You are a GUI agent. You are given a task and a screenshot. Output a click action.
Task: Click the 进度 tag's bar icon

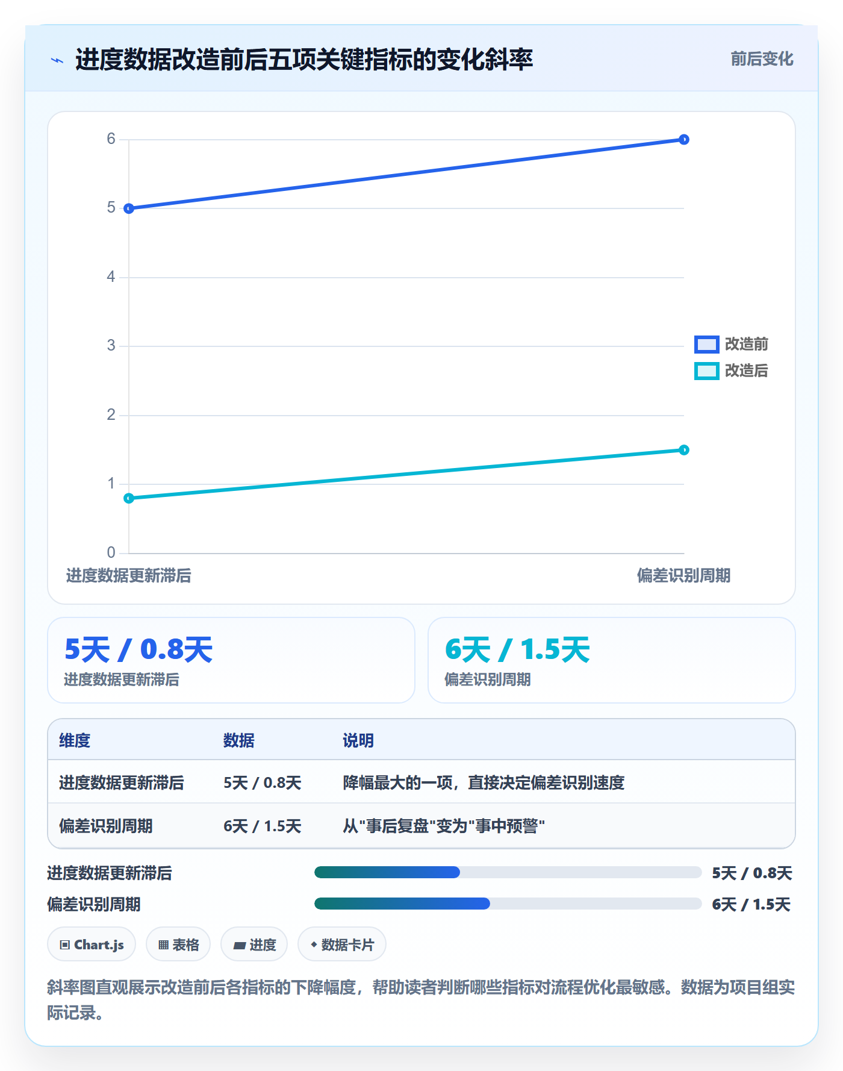tap(240, 946)
